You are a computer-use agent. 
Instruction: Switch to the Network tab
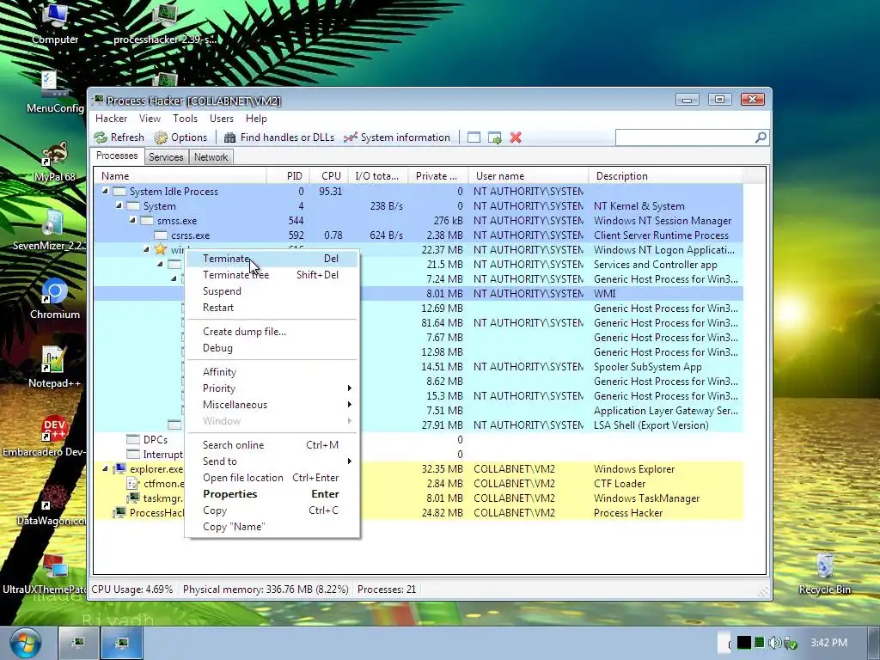(211, 157)
